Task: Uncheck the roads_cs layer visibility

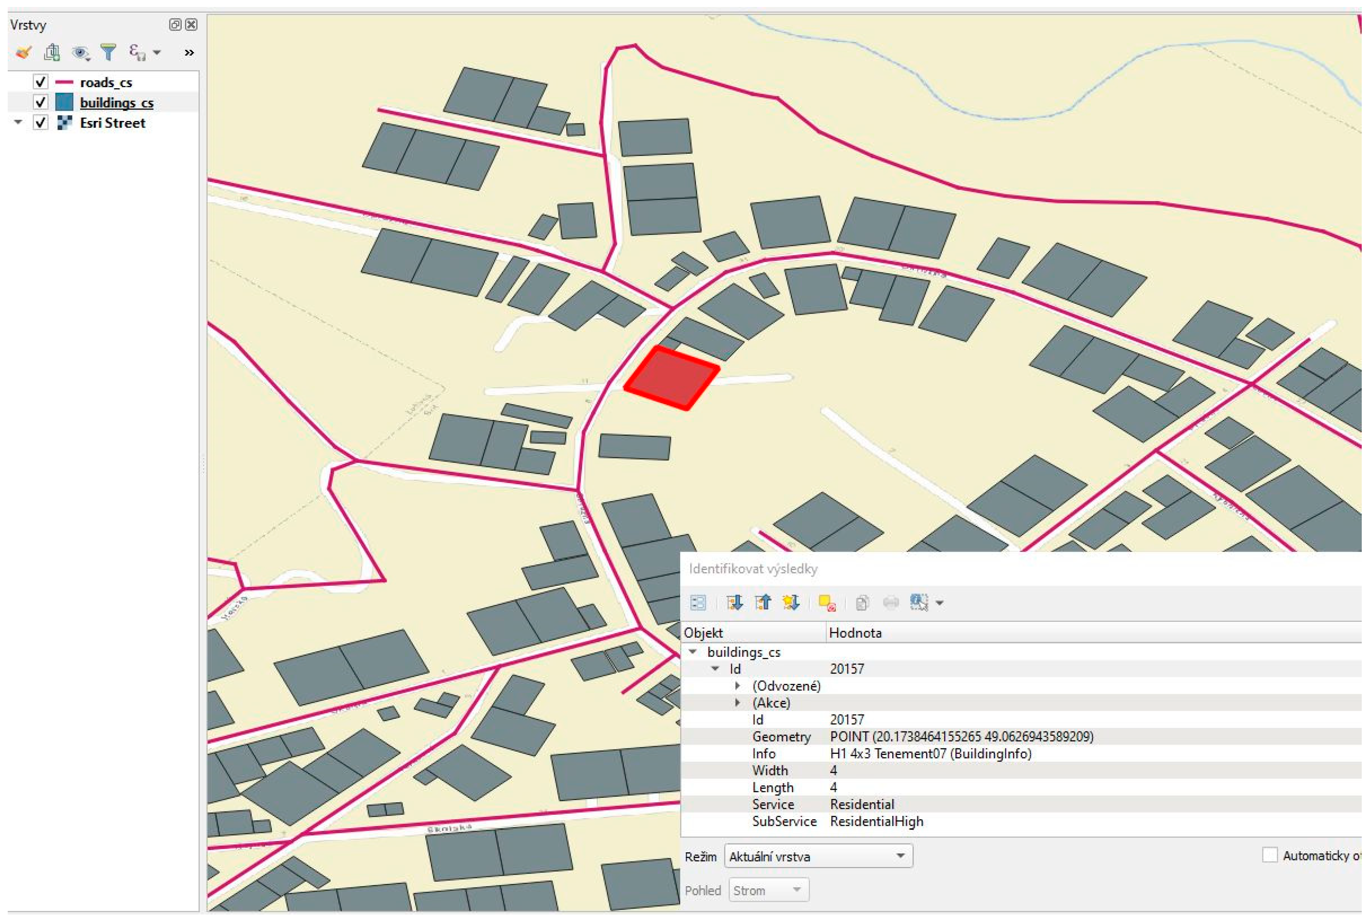Action: click(x=40, y=82)
